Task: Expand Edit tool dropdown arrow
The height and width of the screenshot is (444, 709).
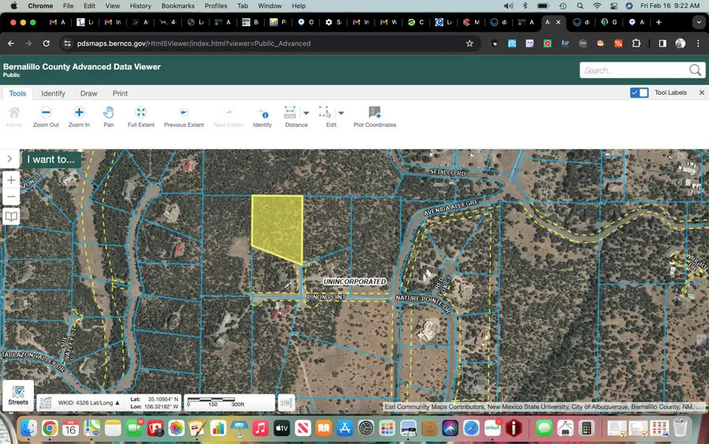Action: [x=341, y=113]
